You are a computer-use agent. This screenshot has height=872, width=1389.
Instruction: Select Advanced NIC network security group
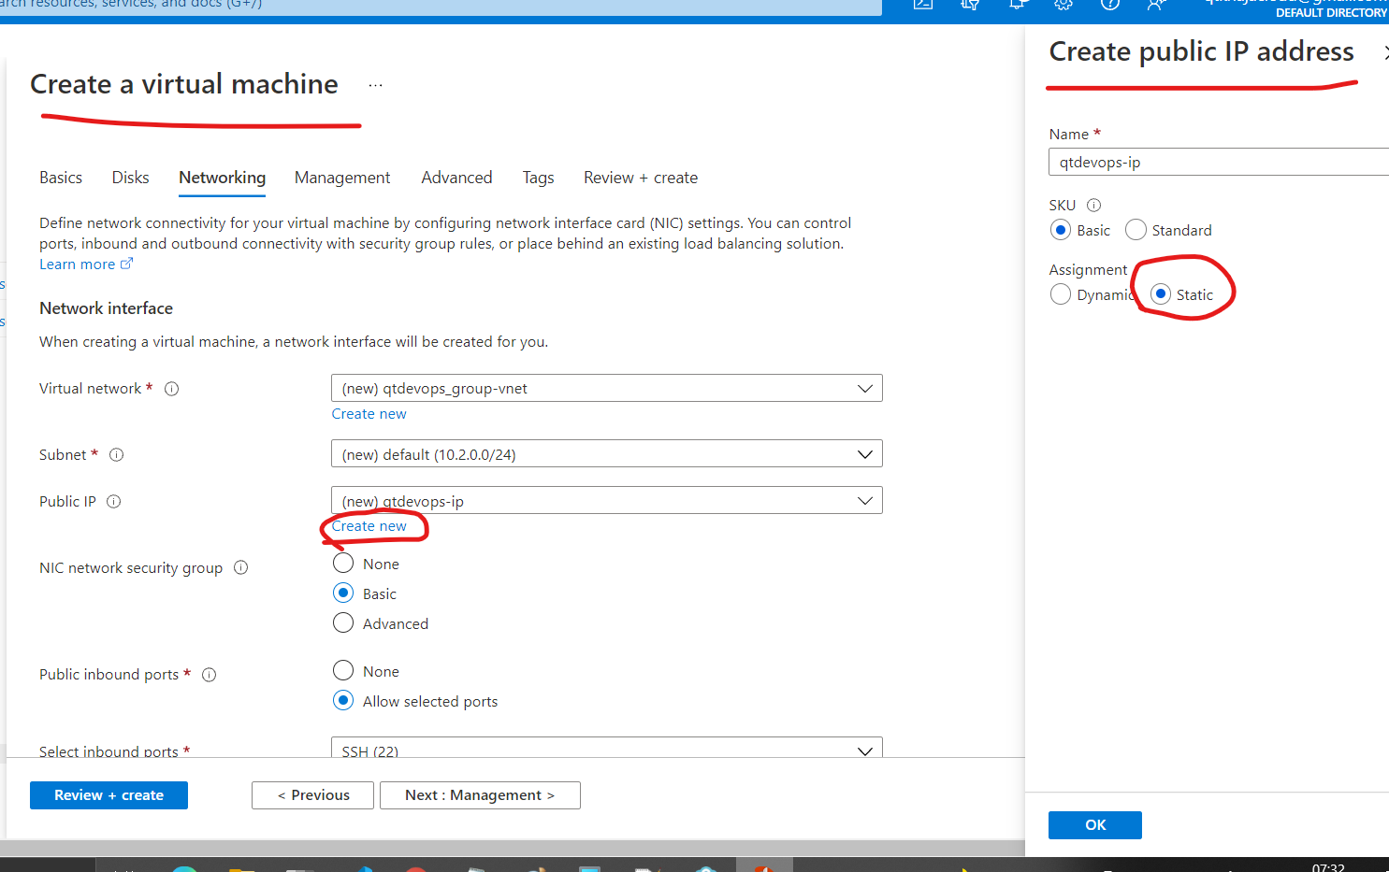(343, 623)
